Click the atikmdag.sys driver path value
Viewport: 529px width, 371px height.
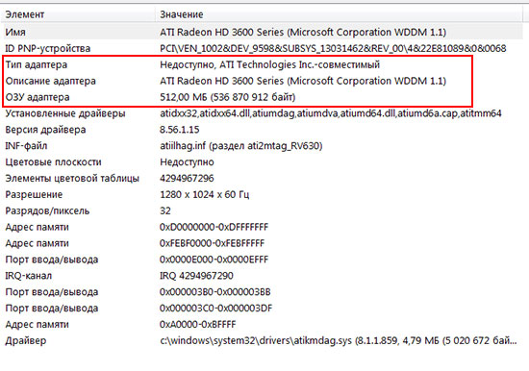click(x=339, y=340)
